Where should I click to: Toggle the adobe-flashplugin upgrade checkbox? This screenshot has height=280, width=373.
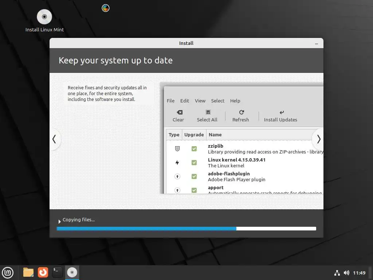point(194,176)
